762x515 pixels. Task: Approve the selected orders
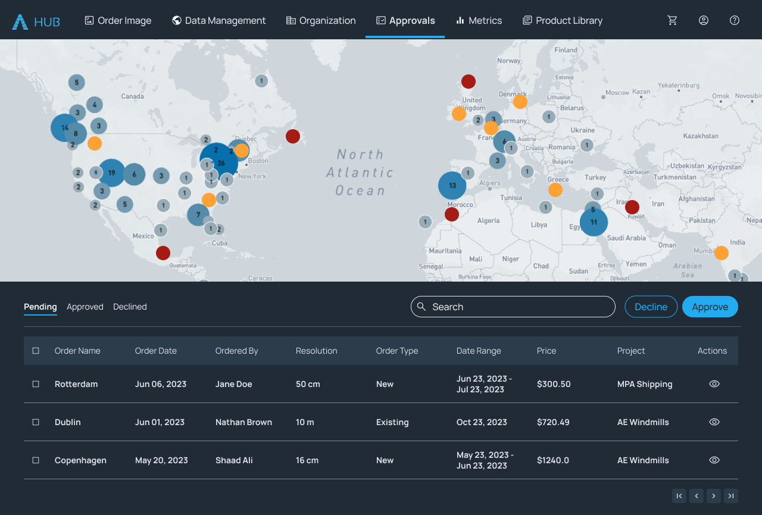pyautogui.click(x=710, y=306)
